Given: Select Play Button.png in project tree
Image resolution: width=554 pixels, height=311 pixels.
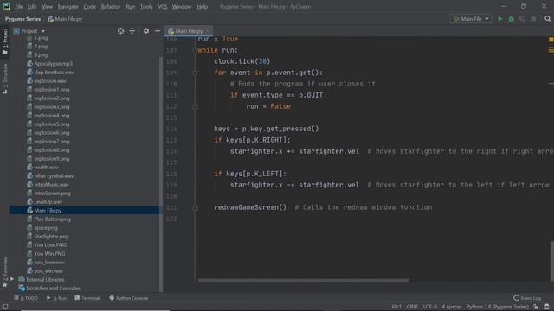Looking at the screenshot, I should coord(52,219).
